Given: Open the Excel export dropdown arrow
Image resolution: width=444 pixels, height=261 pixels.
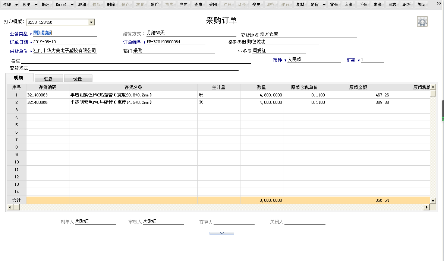Looking at the screenshot, I should tap(72, 4).
